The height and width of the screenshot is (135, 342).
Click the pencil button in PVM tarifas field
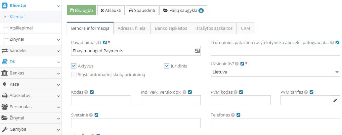335,100
